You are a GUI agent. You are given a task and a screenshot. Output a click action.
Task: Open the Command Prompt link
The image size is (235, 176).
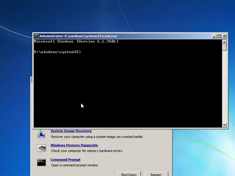[x=66, y=160]
